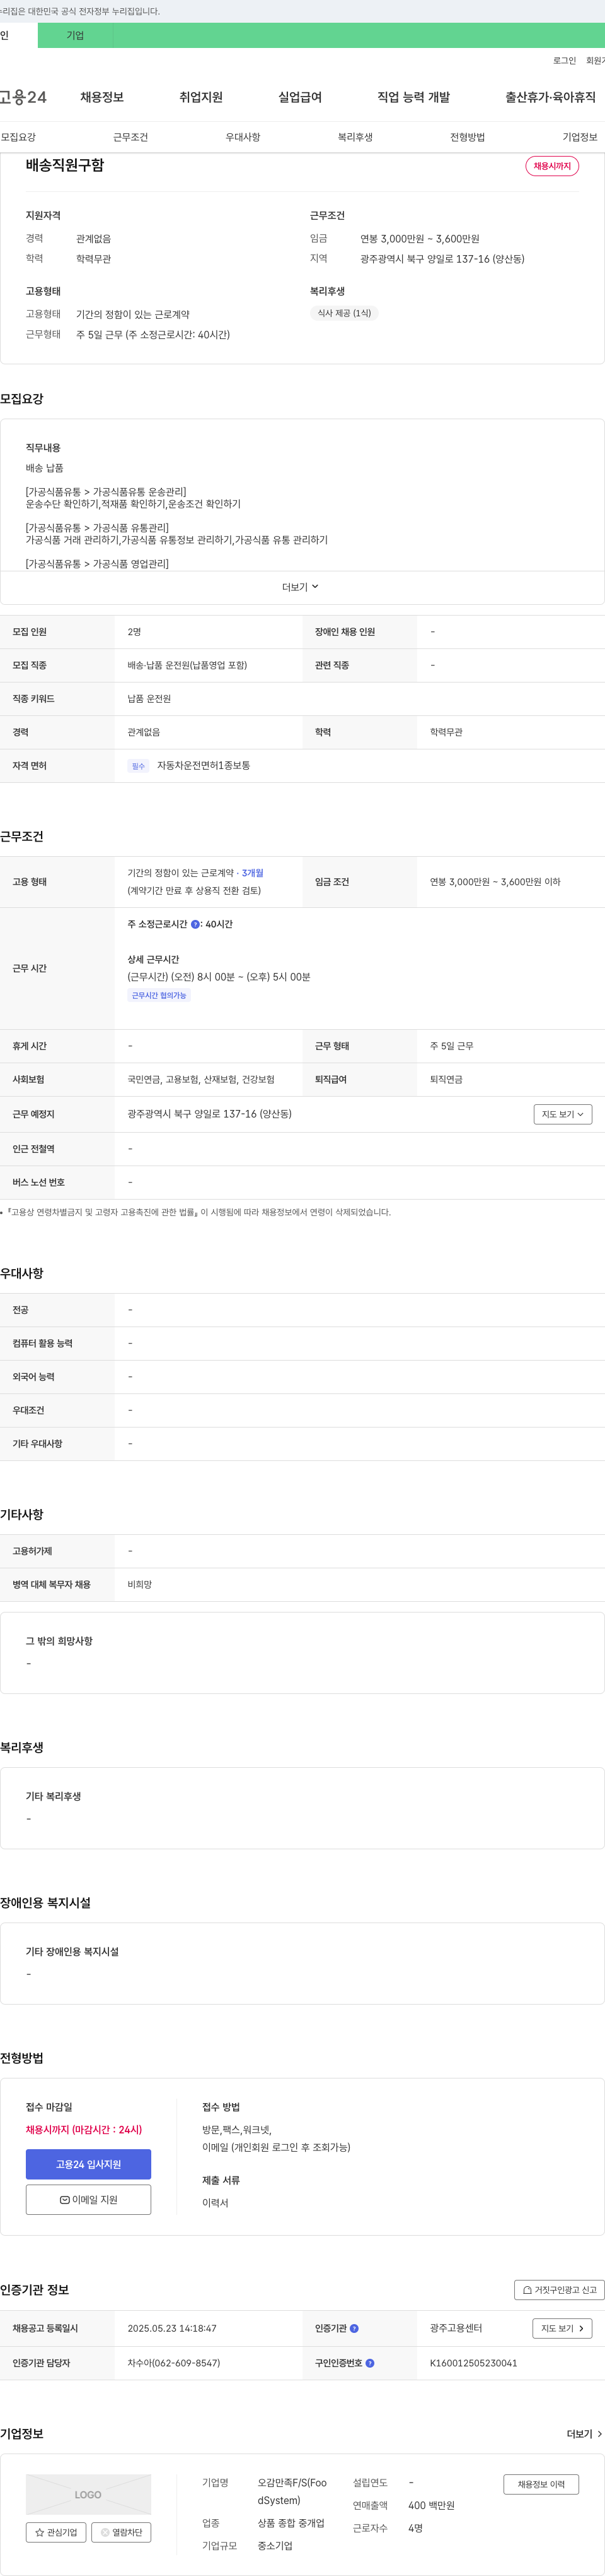Viewport: 605px width, 2576px height.
Task: Open 더보기 next to 기업정보 heading
Action: pyautogui.click(x=584, y=2434)
